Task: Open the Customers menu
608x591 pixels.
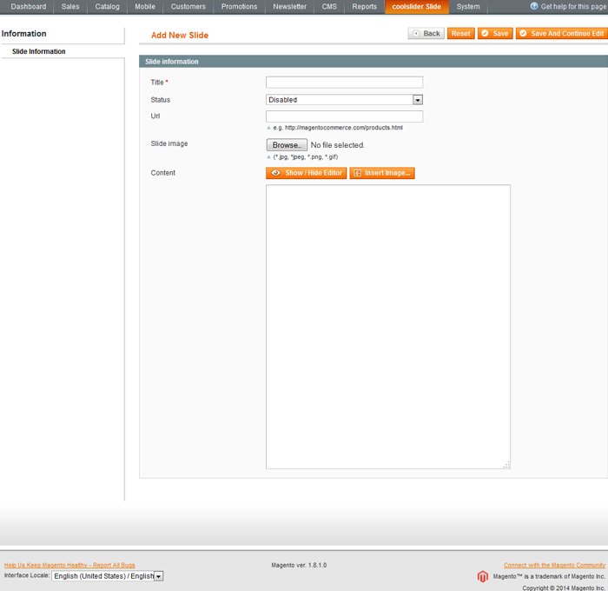Action: click(188, 7)
